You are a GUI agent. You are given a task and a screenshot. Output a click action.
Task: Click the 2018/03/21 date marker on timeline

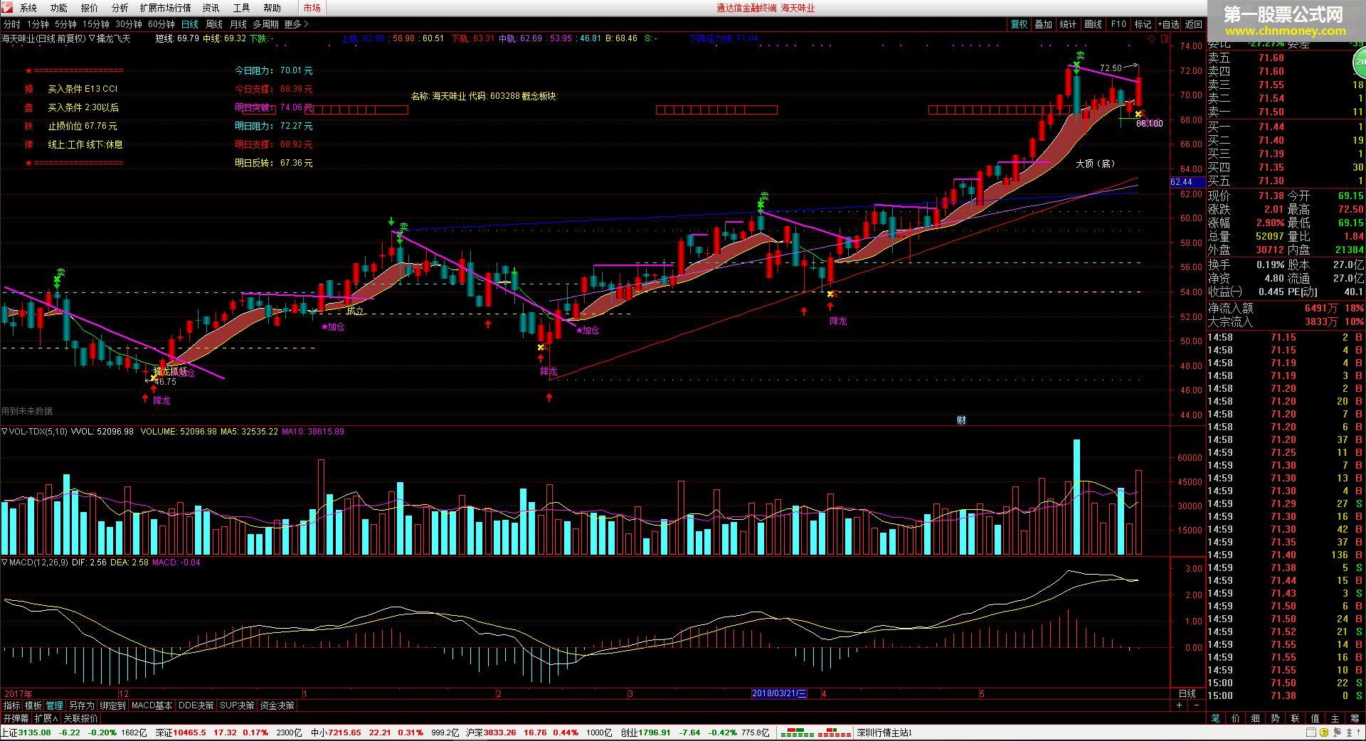coord(779,693)
